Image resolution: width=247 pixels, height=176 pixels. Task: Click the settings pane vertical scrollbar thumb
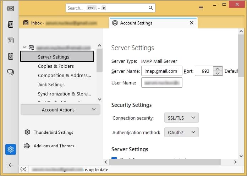pyautogui.click(x=241, y=56)
